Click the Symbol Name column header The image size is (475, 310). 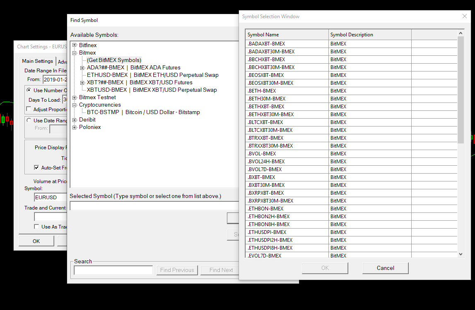coord(287,35)
